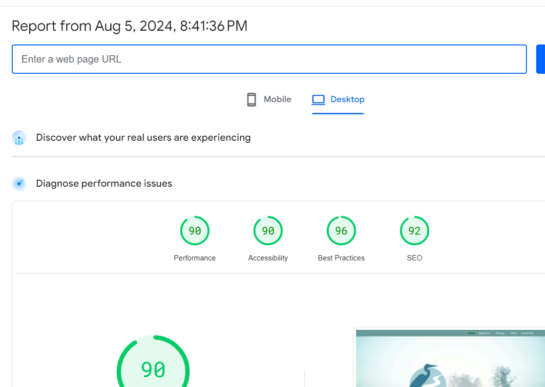Select the Desktop tab
The image size is (545, 387).
coord(338,100)
